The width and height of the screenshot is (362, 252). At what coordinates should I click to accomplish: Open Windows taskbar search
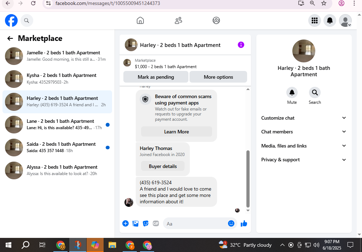pos(25,245)
